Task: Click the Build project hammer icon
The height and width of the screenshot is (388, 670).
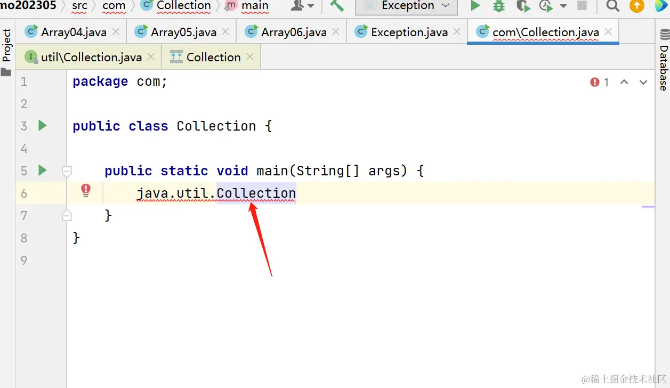Action: point(336,6)
